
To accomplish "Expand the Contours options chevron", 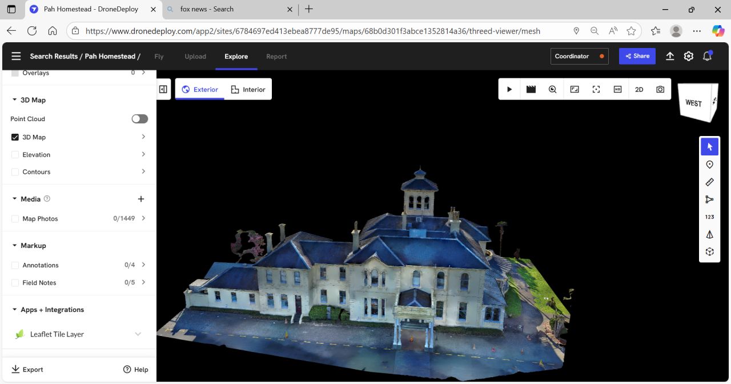I will click(143, 171).
